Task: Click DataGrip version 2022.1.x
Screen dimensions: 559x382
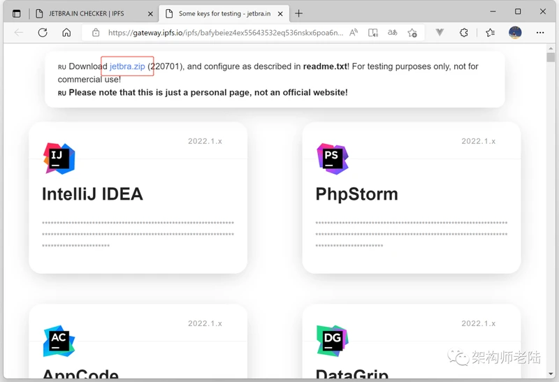Action: click(x=479, y=323)
